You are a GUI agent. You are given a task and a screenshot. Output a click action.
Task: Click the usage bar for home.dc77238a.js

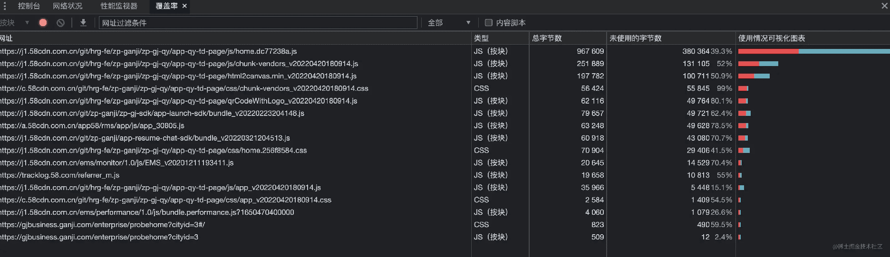coord(813,51)
